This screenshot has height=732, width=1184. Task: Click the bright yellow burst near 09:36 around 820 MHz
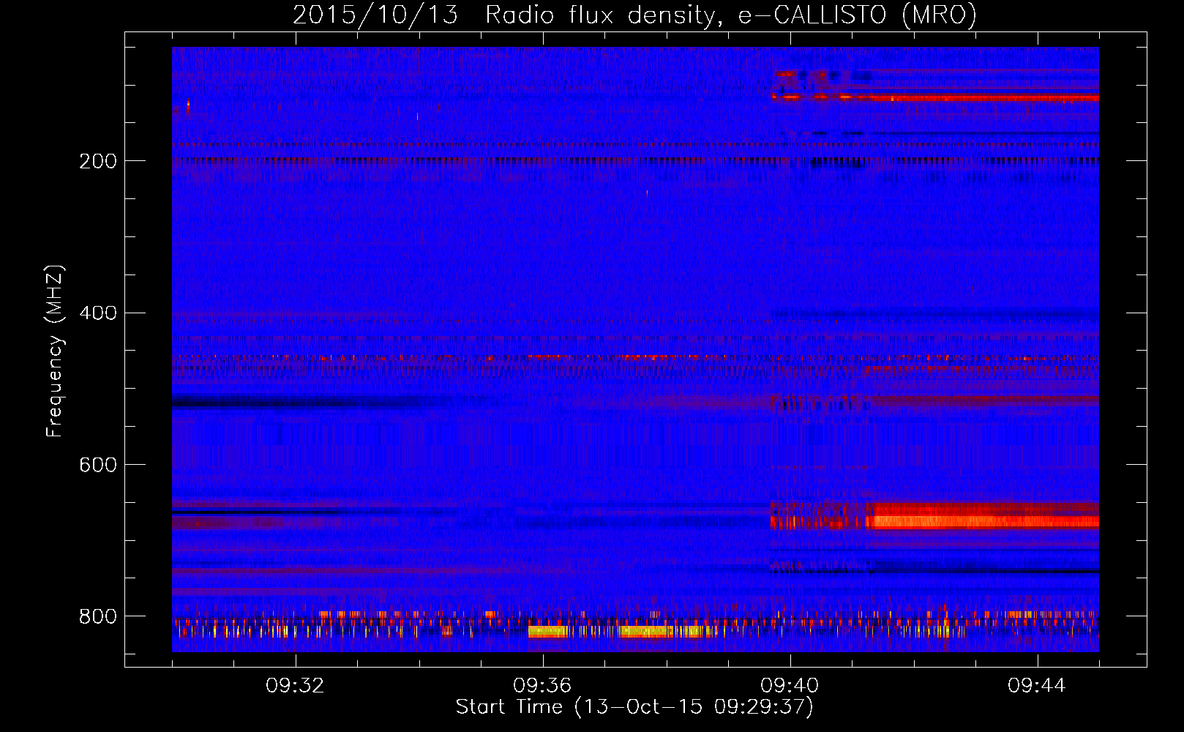549,631
